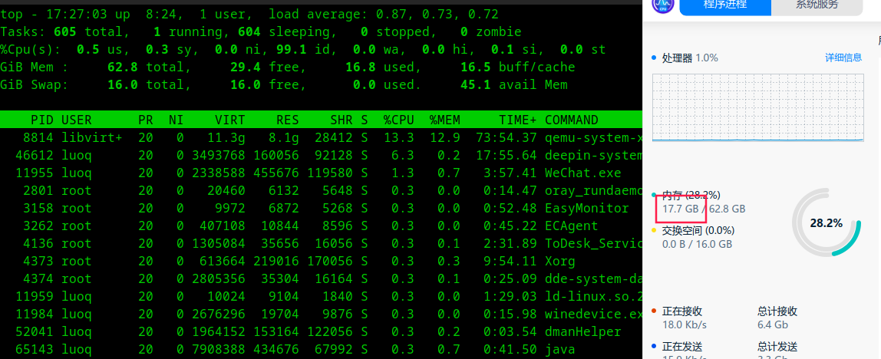Click the 13.3 %CPU value for qemu
Image resolution: width=881 pixels, height=359 pixels.
[399, 137]
